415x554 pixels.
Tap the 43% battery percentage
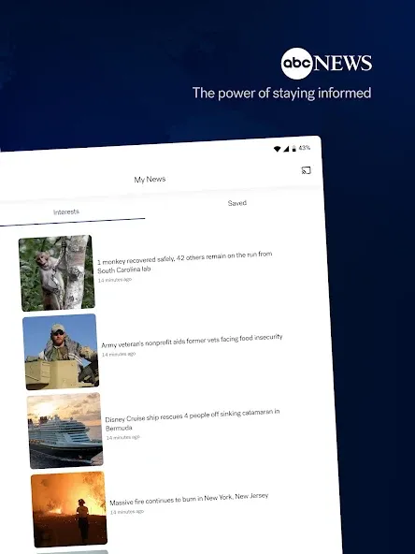coord(304,148)
